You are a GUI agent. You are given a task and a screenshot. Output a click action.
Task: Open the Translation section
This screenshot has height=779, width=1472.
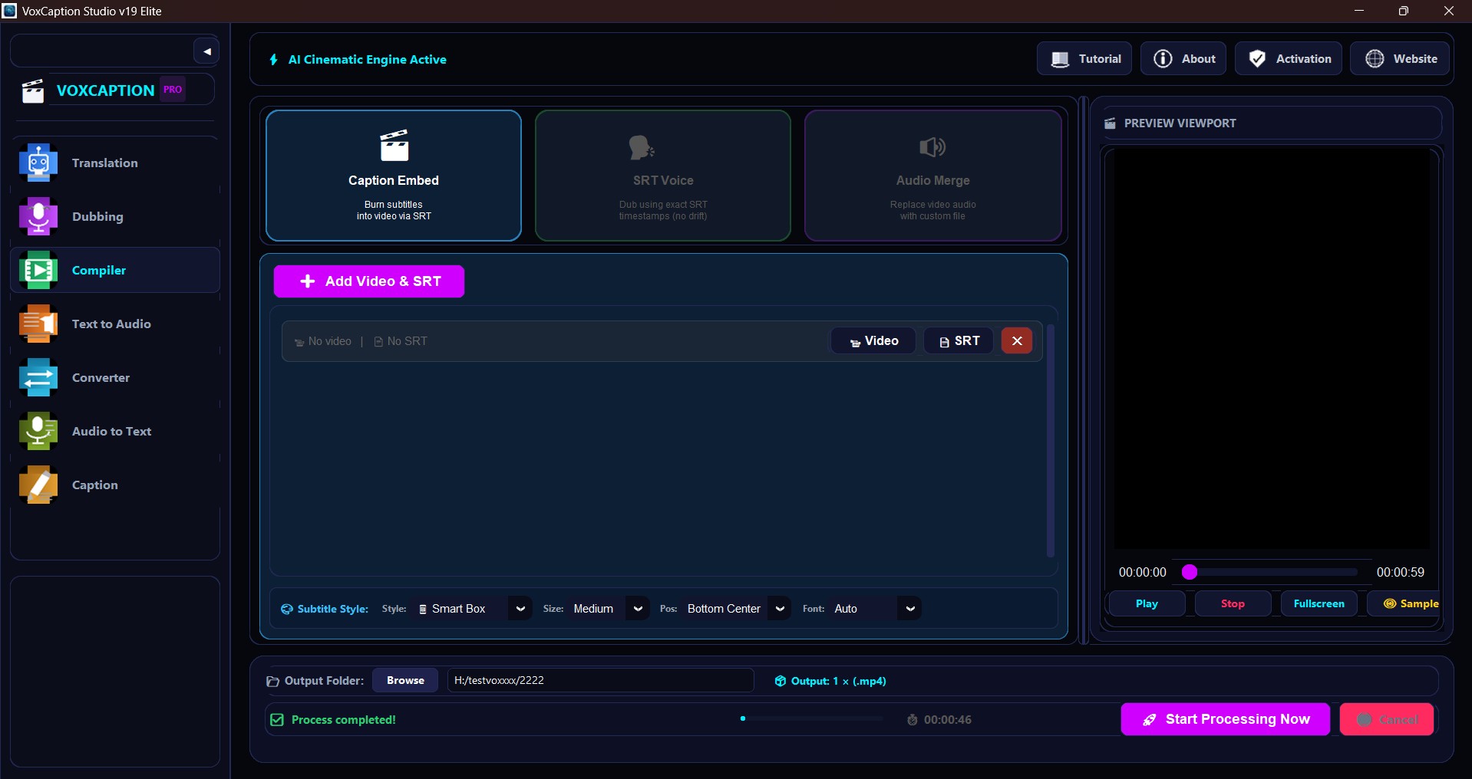[x=115, y=163]
